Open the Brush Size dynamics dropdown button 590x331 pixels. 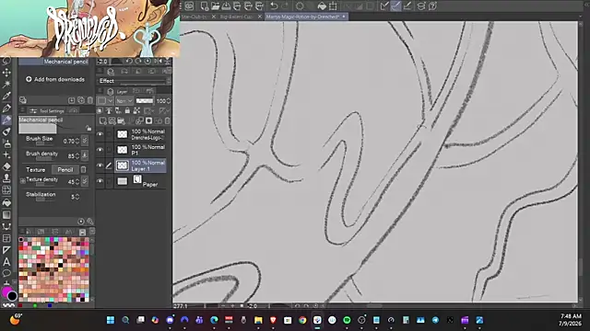point(85,141)
